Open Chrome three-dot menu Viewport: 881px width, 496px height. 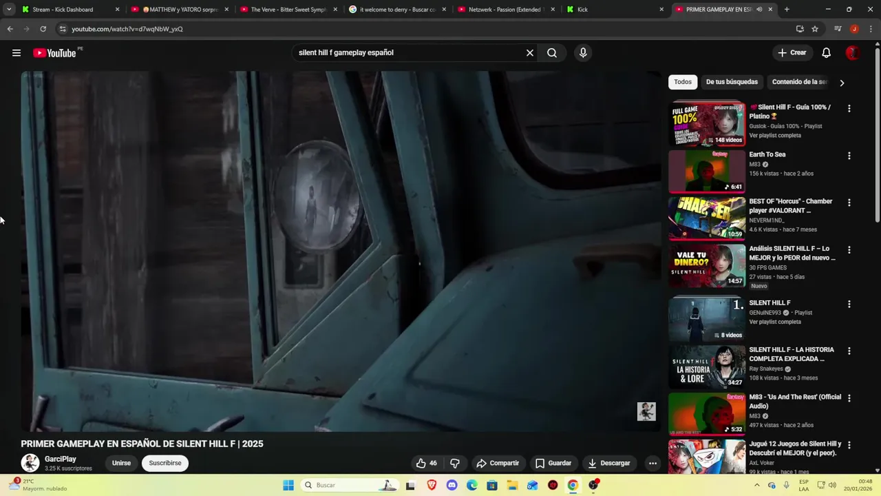coord(871,29)
